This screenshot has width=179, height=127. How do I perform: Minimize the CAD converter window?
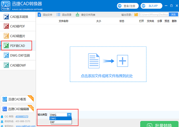point(166,6)
